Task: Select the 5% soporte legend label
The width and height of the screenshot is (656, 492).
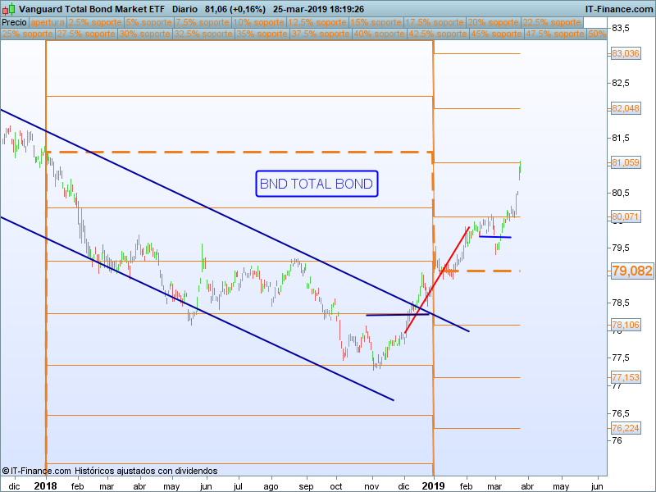Action: [148, 22]
